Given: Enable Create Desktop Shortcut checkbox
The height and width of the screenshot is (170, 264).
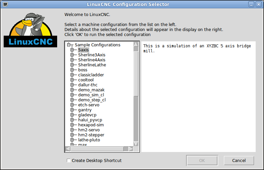Looking at the screenshot, I should 69,161.
